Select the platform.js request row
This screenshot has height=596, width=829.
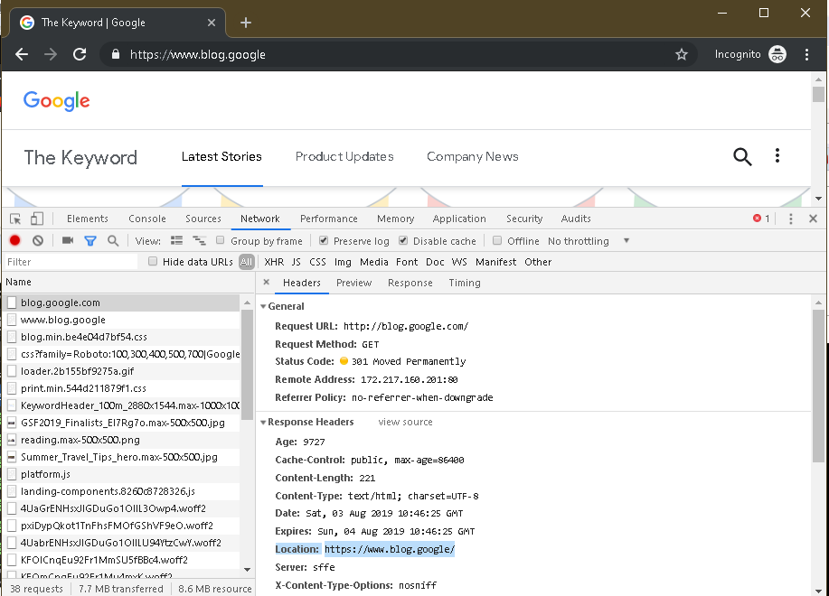(x=122, y=474)
